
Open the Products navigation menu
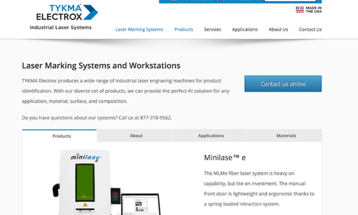coord(183,30)
